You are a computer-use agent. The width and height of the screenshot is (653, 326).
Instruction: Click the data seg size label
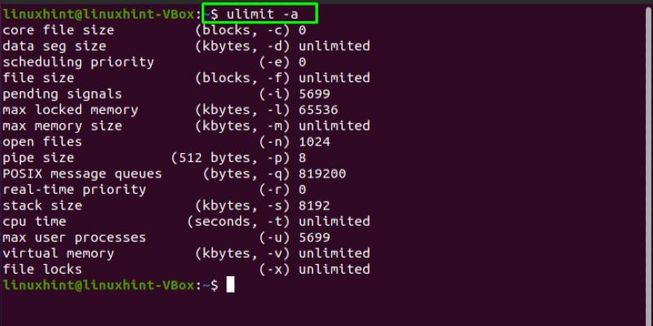[54, 46]
